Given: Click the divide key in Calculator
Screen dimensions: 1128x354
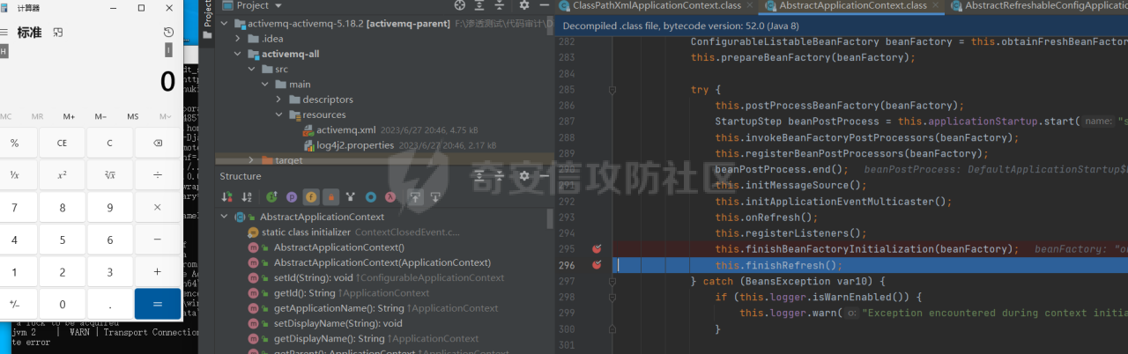Looking at the screenshot, I should (x=158, y=174).
